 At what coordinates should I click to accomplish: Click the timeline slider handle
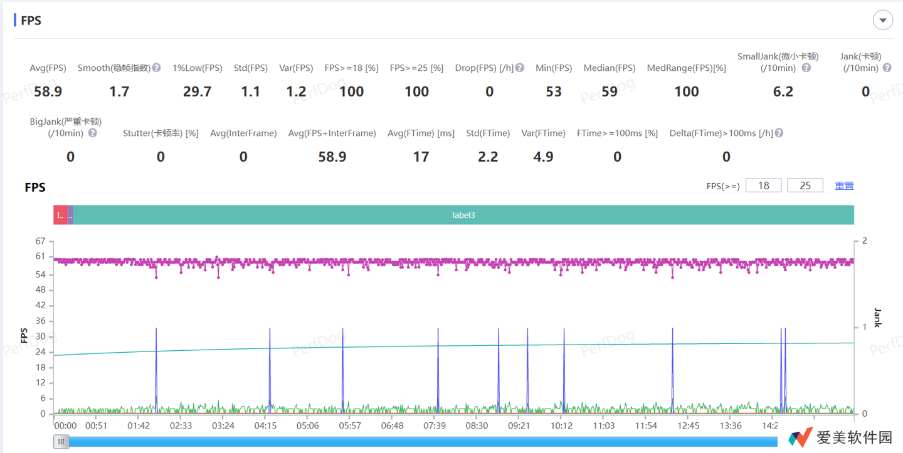[x=61, y=442]
